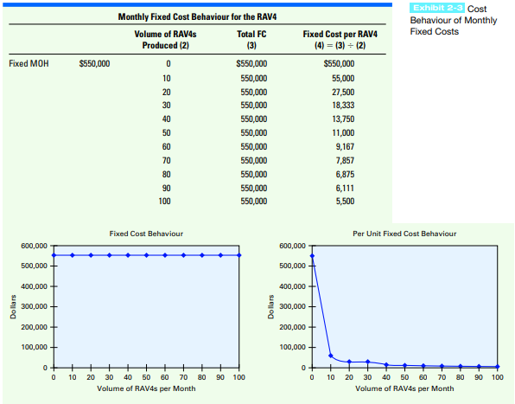The height and width of the screenshot is (404, 515).
Task: Click the 7,857 per-unit cost cell
Action: pos(345,160)
